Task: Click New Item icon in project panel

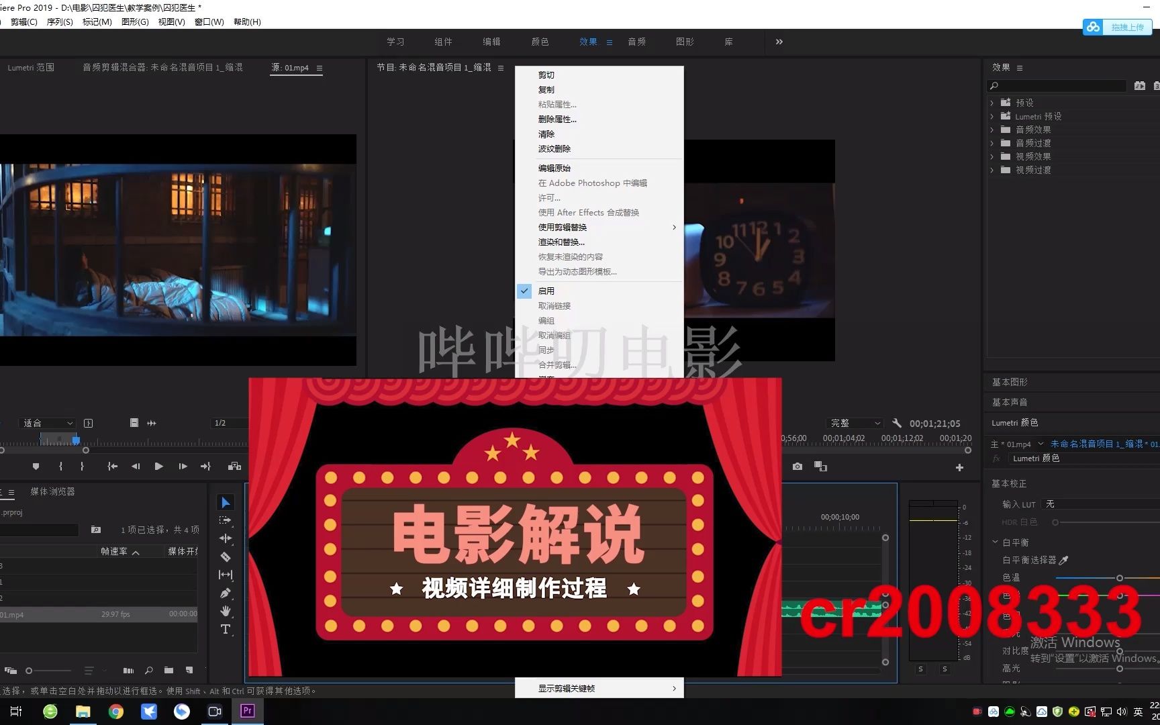Action: (x=189, y=670)
